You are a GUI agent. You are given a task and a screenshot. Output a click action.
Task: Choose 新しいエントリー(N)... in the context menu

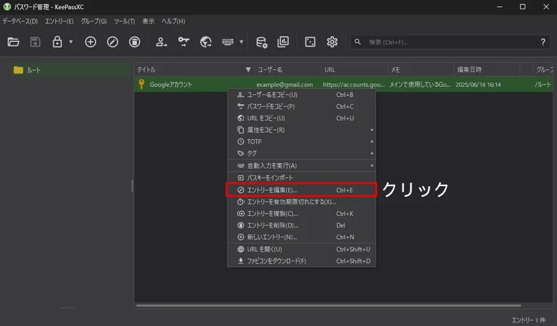click(x=302, y=237)
